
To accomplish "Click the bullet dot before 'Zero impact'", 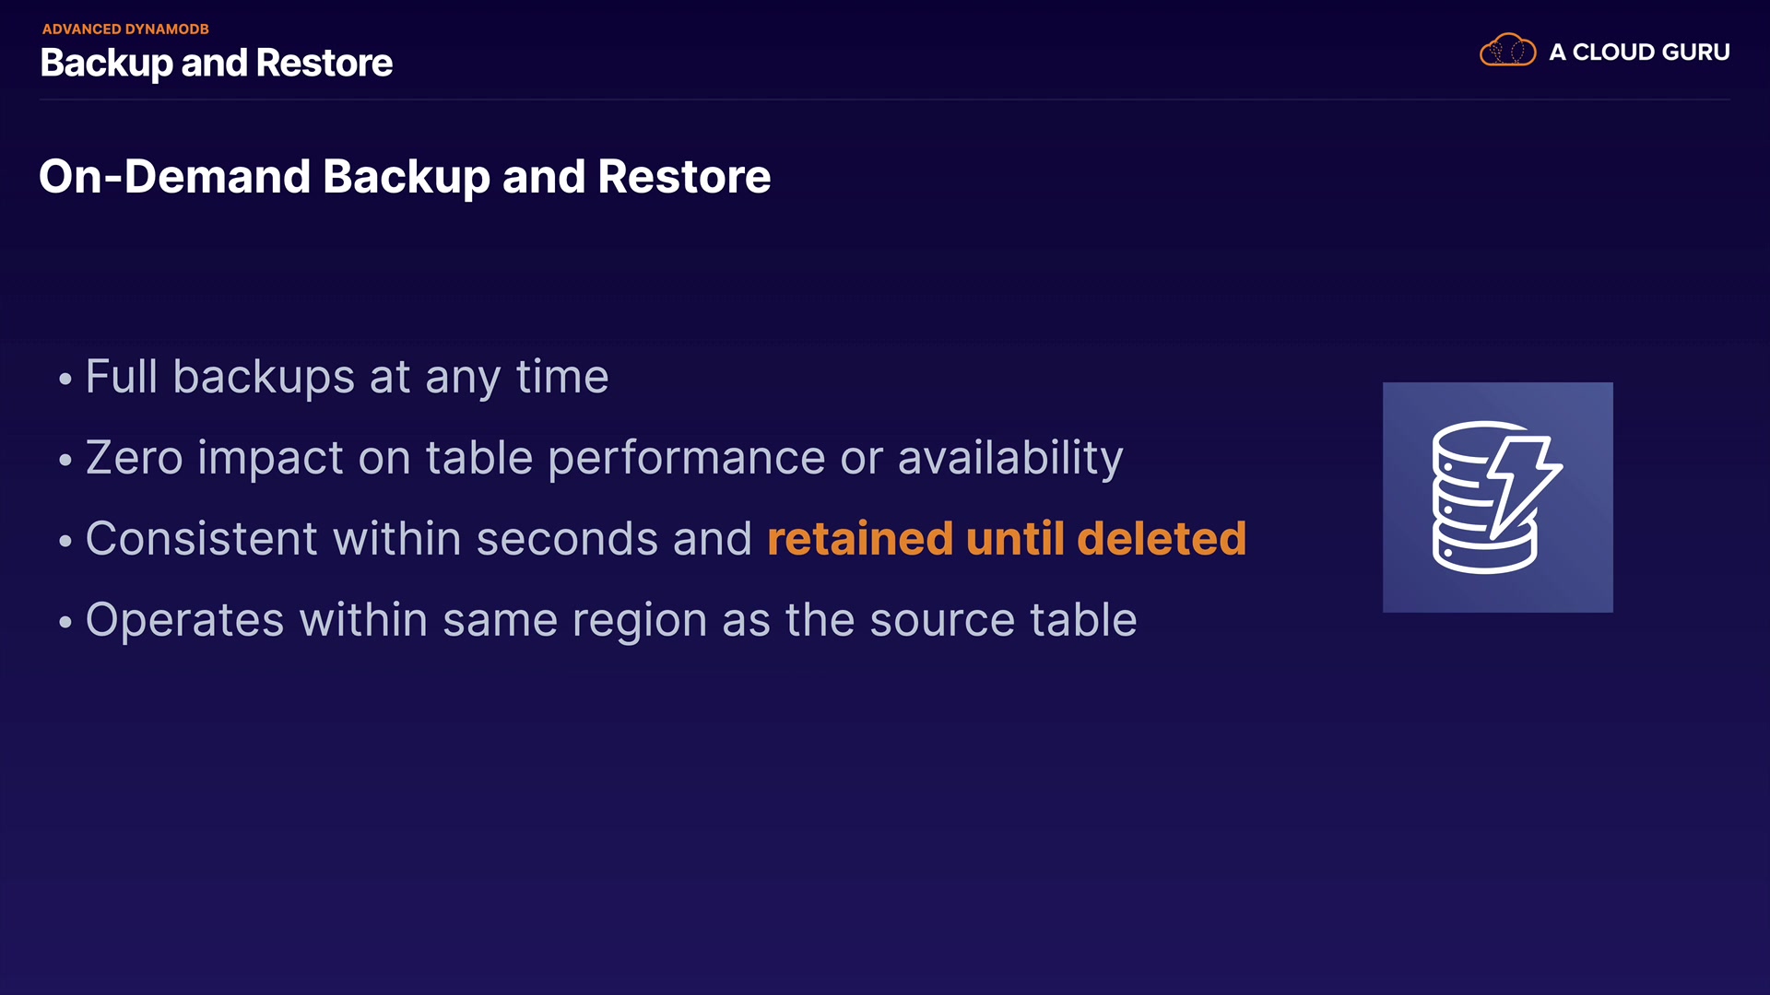I will point(65,460).
